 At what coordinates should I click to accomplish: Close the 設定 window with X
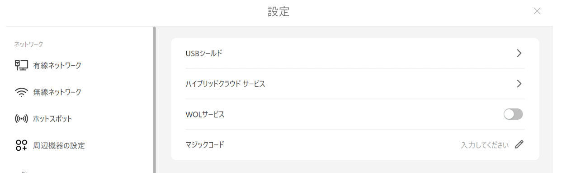537,11
